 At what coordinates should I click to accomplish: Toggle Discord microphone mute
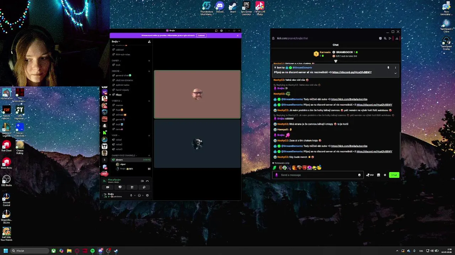pos(131,195)
